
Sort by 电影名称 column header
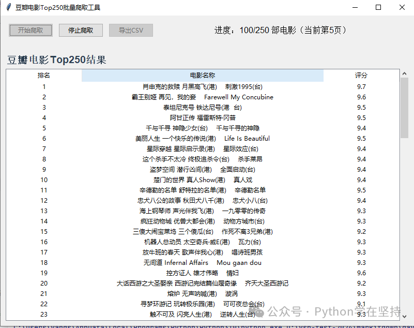203,76
